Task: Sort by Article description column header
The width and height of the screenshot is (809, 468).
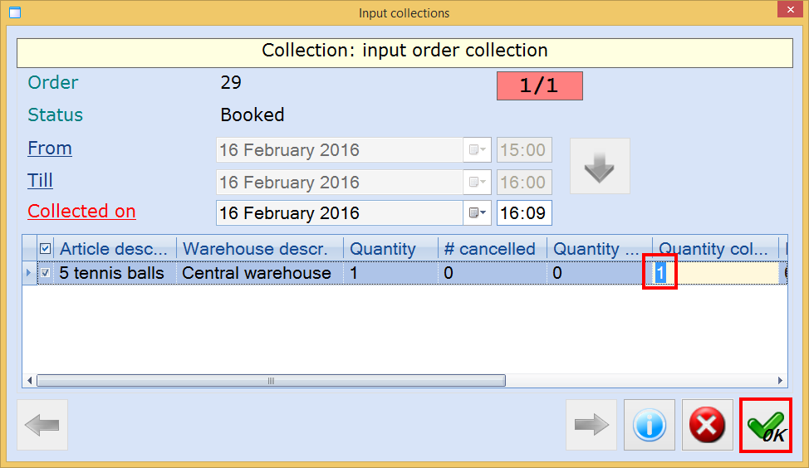Action: coord(115,248)
